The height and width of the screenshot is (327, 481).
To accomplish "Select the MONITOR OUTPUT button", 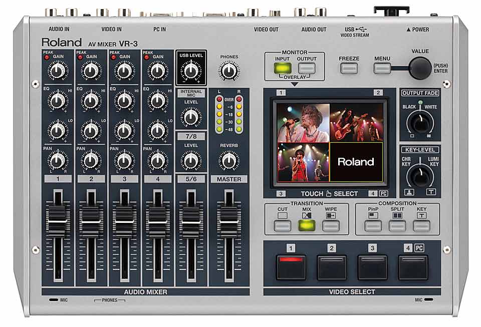I will [x=307, y=68].
